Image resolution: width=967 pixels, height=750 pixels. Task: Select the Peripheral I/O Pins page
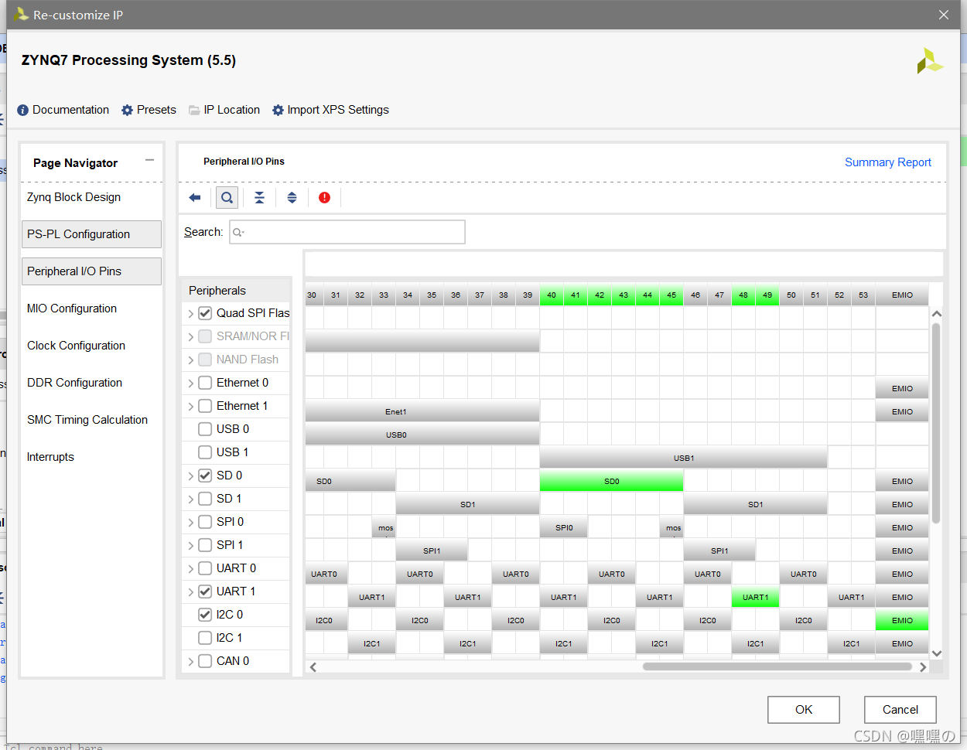coord(91,271)
